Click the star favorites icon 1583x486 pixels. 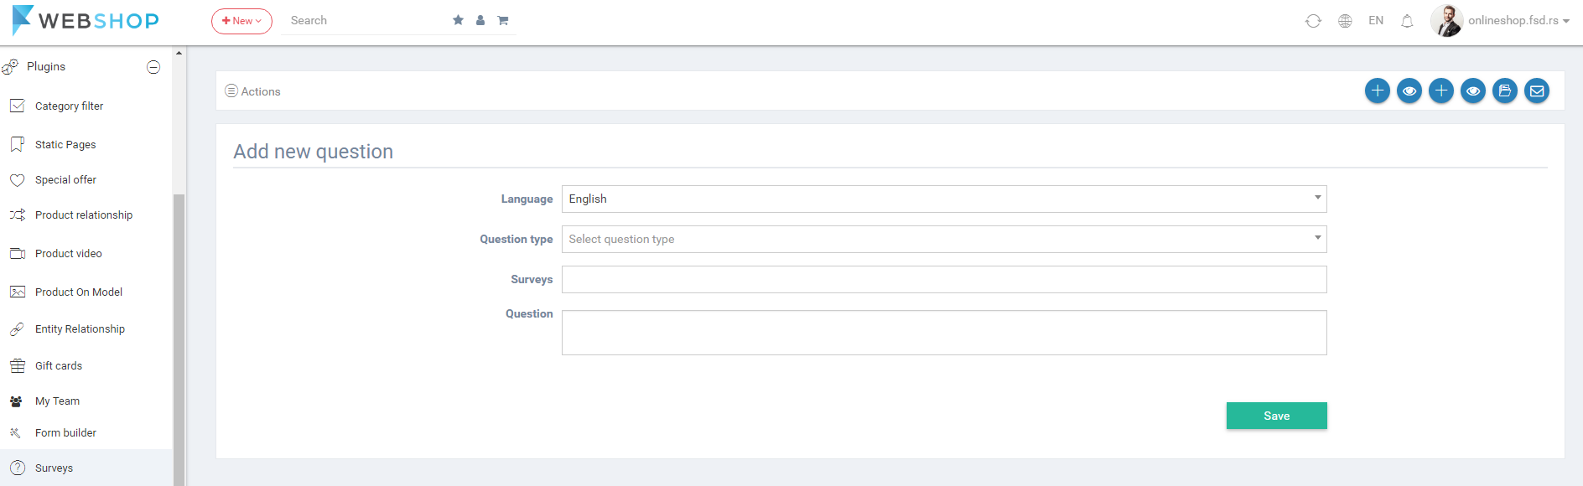point(458,20)
